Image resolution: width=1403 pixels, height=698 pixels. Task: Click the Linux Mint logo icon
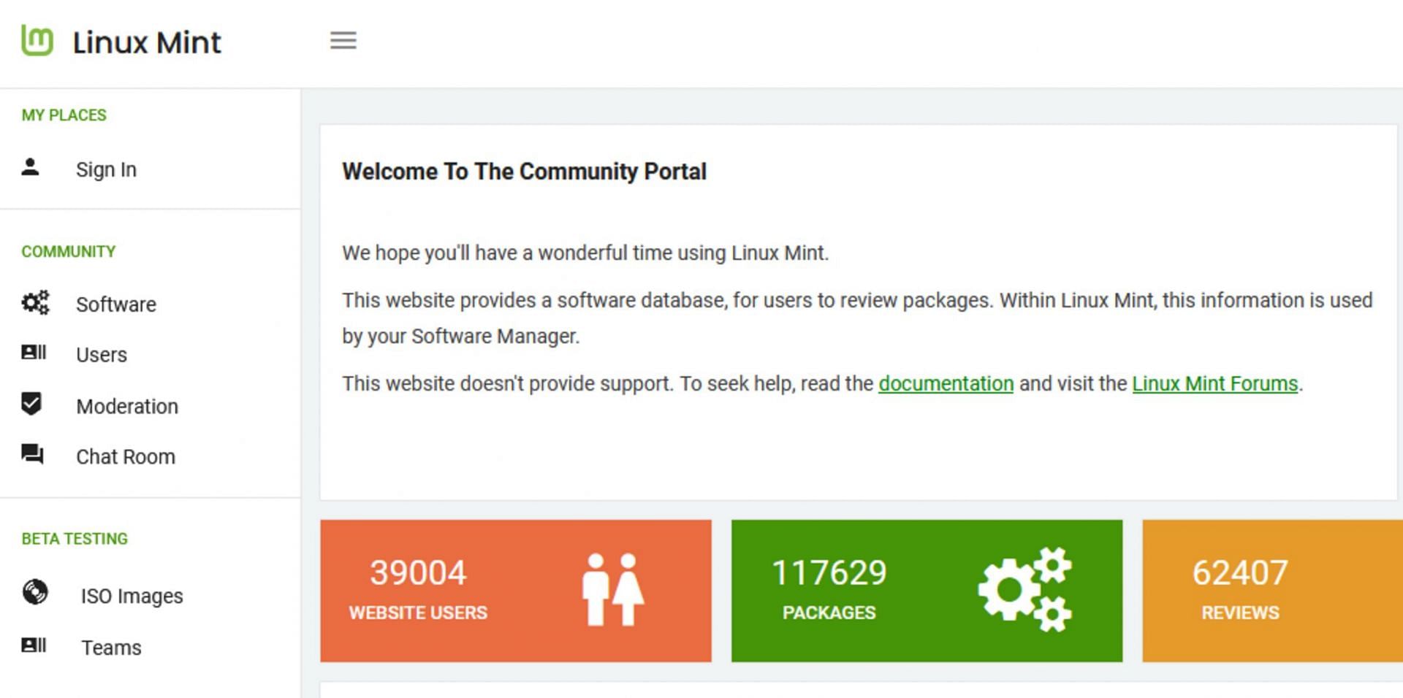(x=37, y=40)
